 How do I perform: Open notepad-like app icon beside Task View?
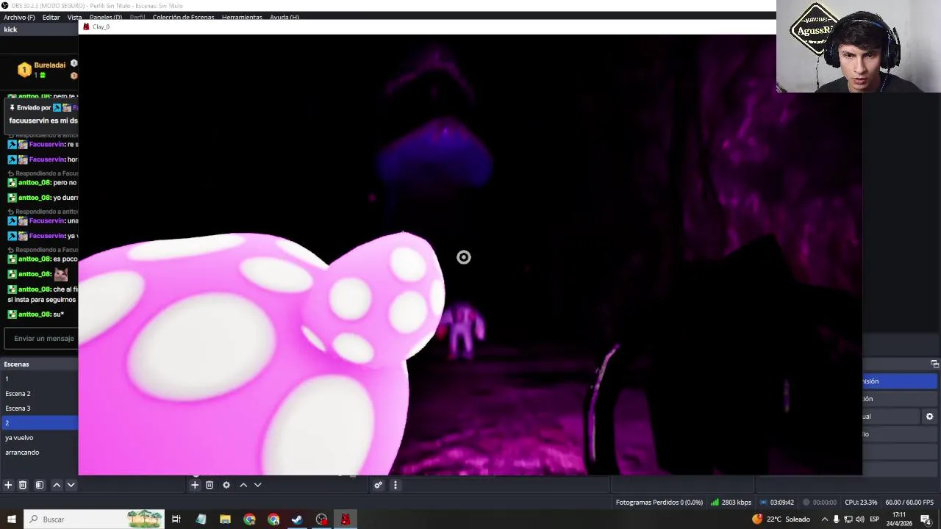point(201,519)
